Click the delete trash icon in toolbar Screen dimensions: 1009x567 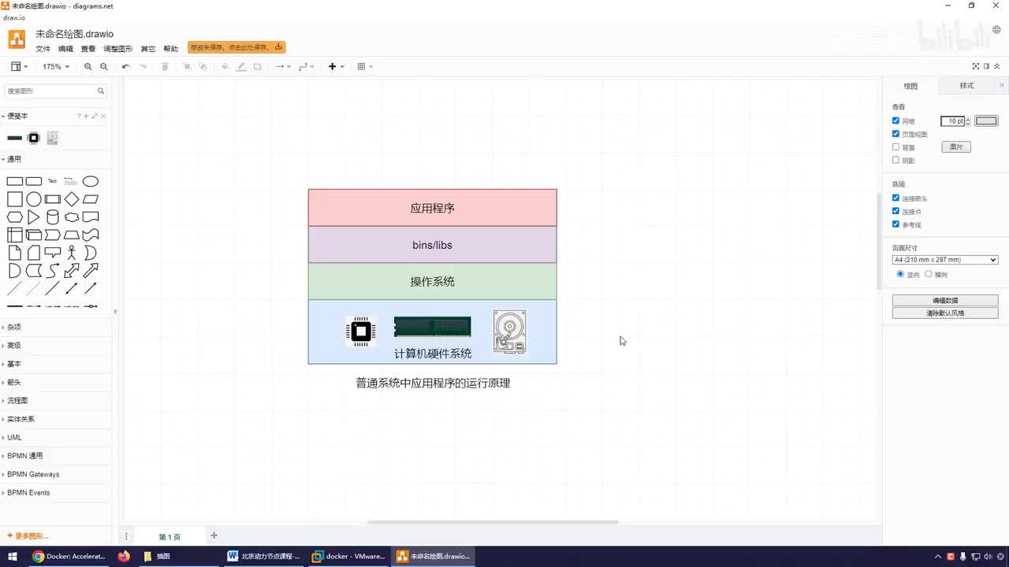pos(165,67)
